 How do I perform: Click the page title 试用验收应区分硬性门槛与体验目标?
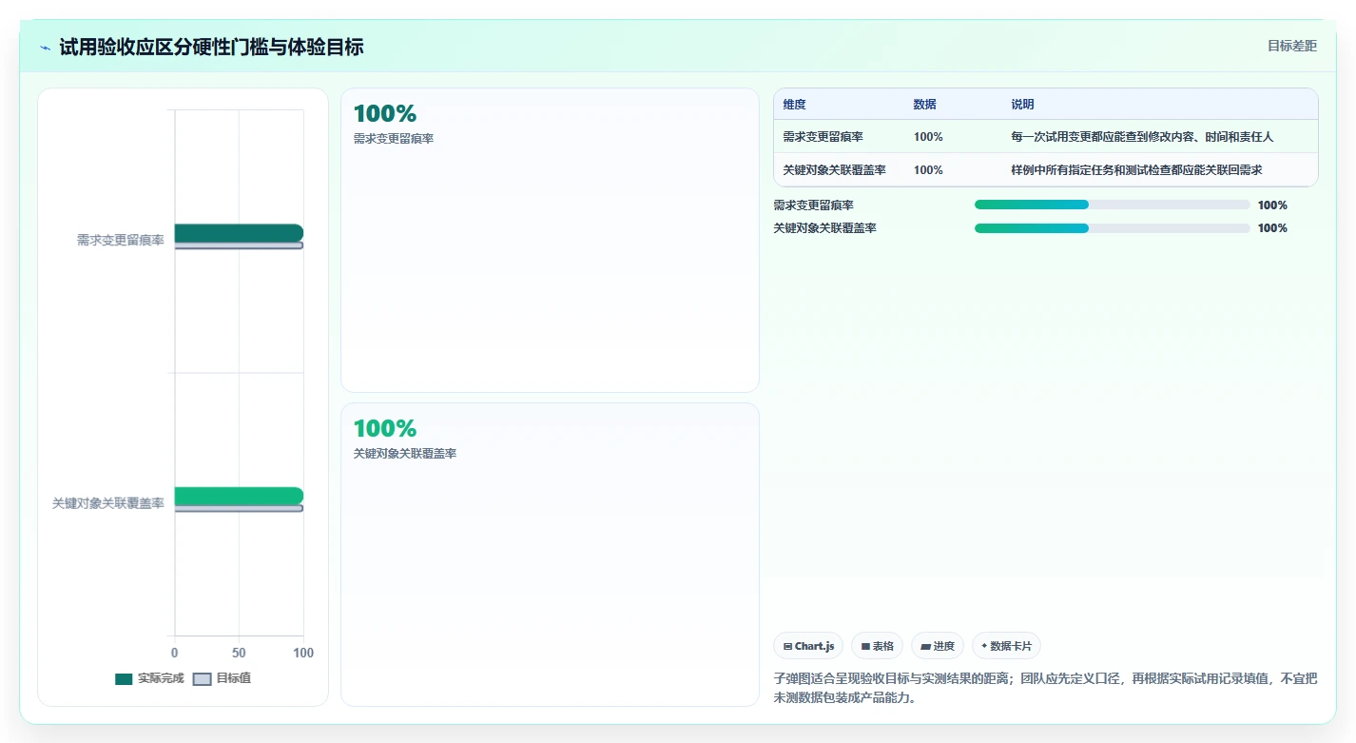pos(211,47)
